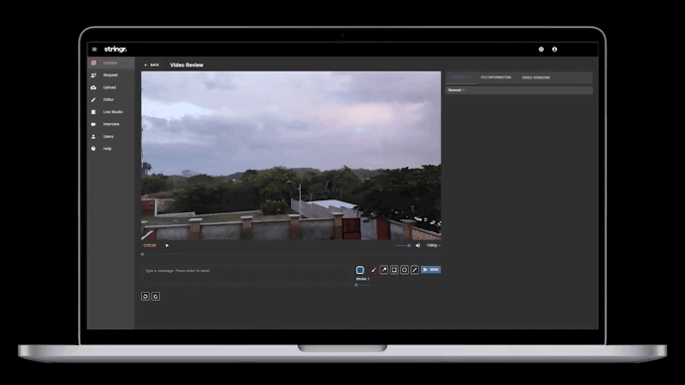Image resolution: width=685 pixels, height=385 pixels.
Task: Open Users in the sidebar
Action: [x=111, y=136]
